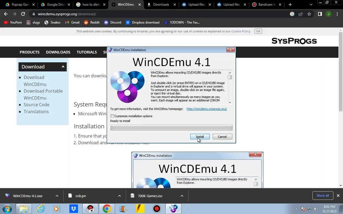Open the first Upload files tab
This screenshot has width=343, height=214.
(196, 5)
